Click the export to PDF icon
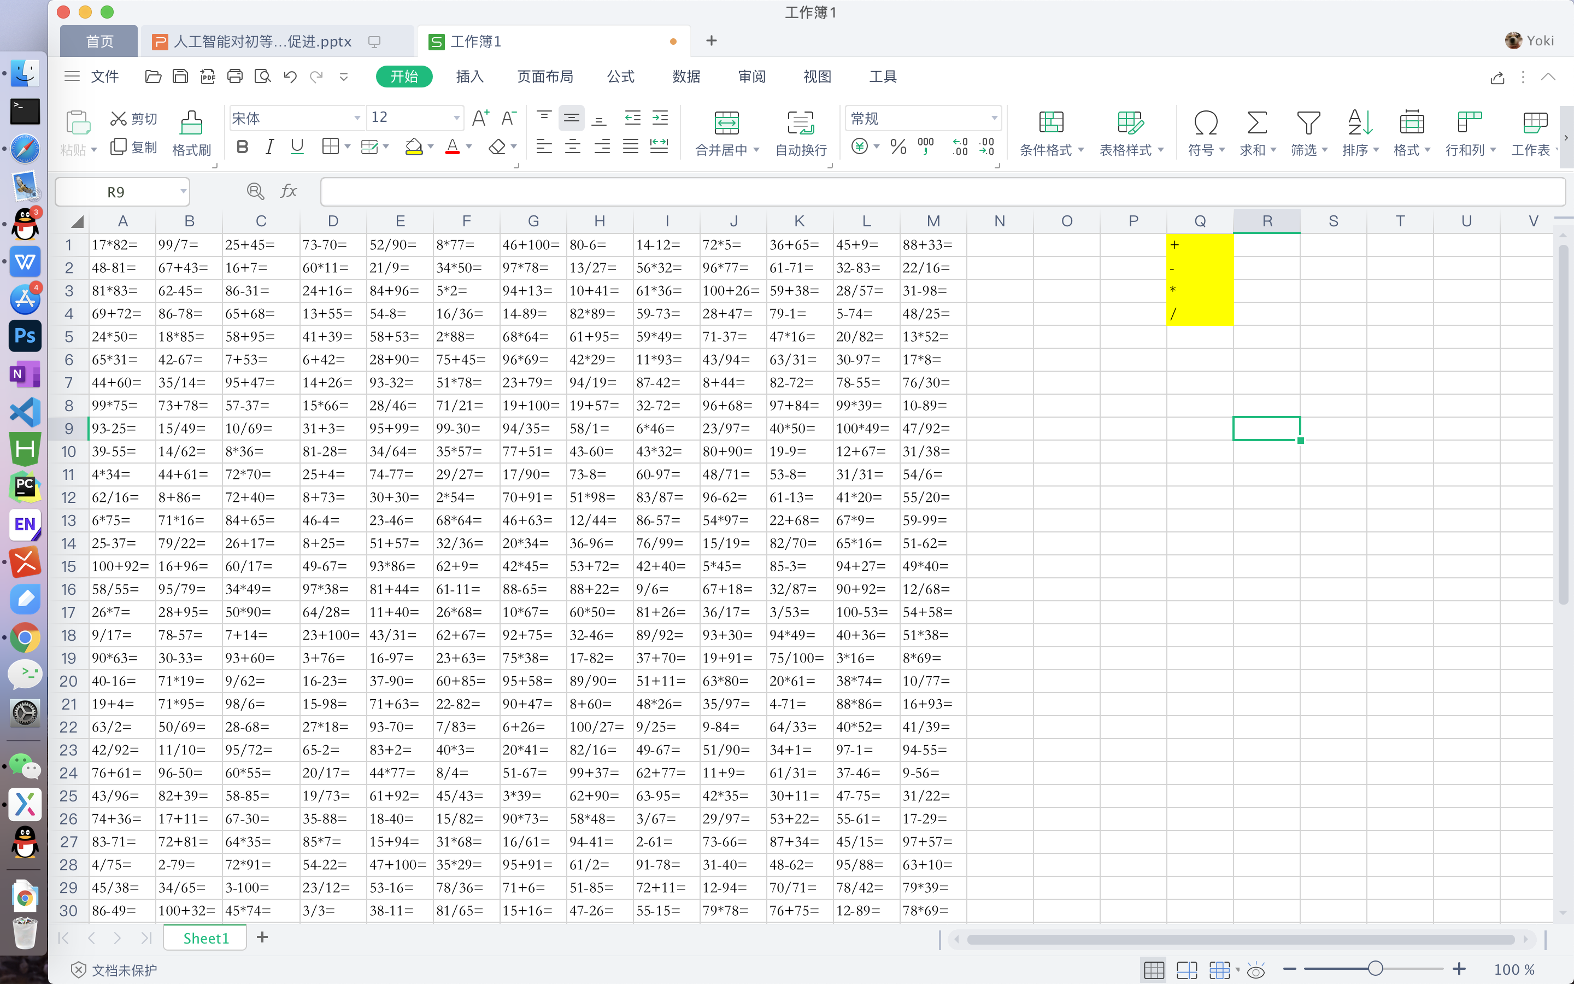 (208, 77)
